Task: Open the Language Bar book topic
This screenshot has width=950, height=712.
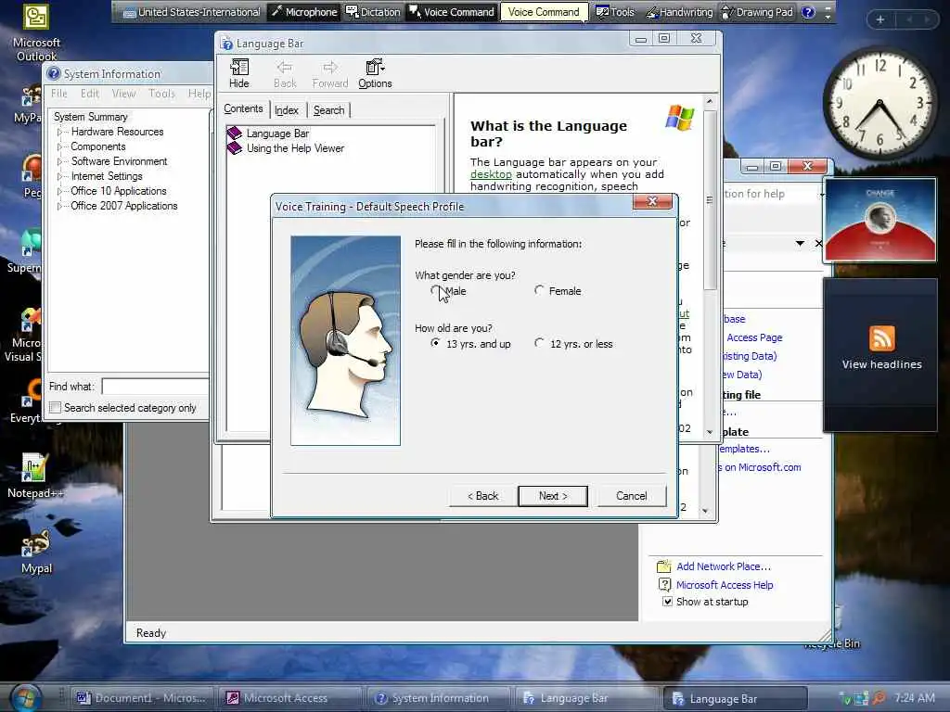Action: (277, 133)
